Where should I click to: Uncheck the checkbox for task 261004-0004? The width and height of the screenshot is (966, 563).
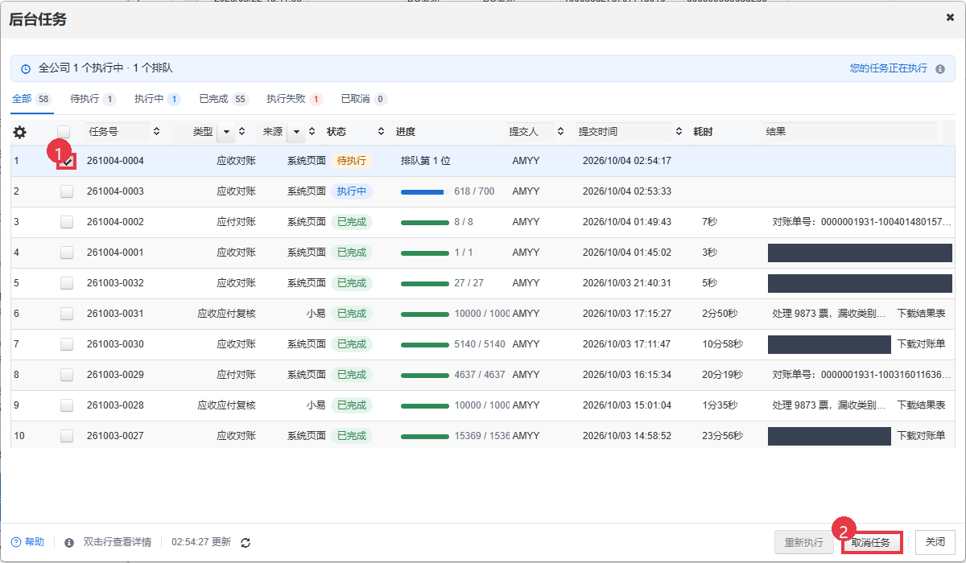pos(67,161)
